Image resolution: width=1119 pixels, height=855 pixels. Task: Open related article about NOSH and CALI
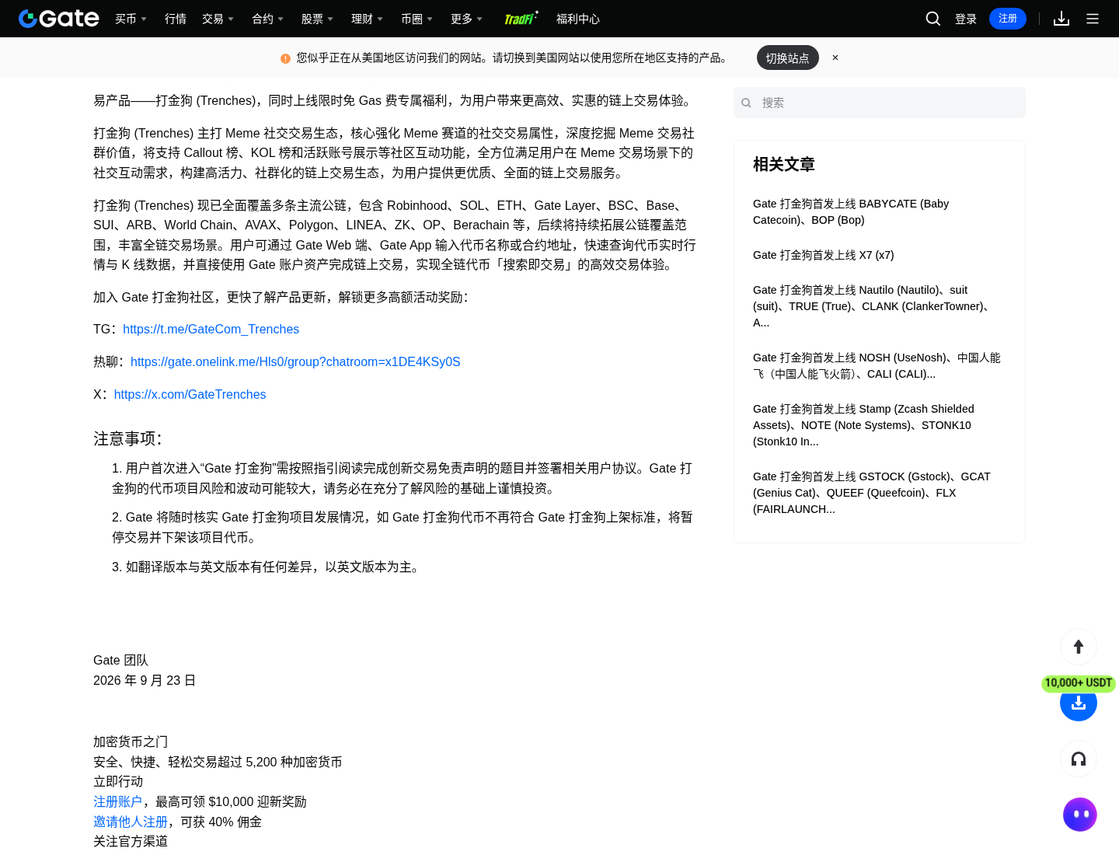pos(877,366)
